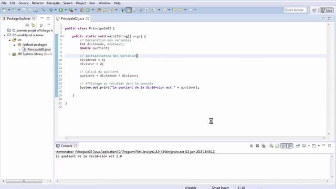Click the Run External Tools icon
This screenshot has width=336, height=189.
tap(71, 10)
